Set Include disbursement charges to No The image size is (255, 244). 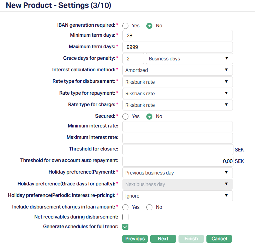(x=149, y=207)
